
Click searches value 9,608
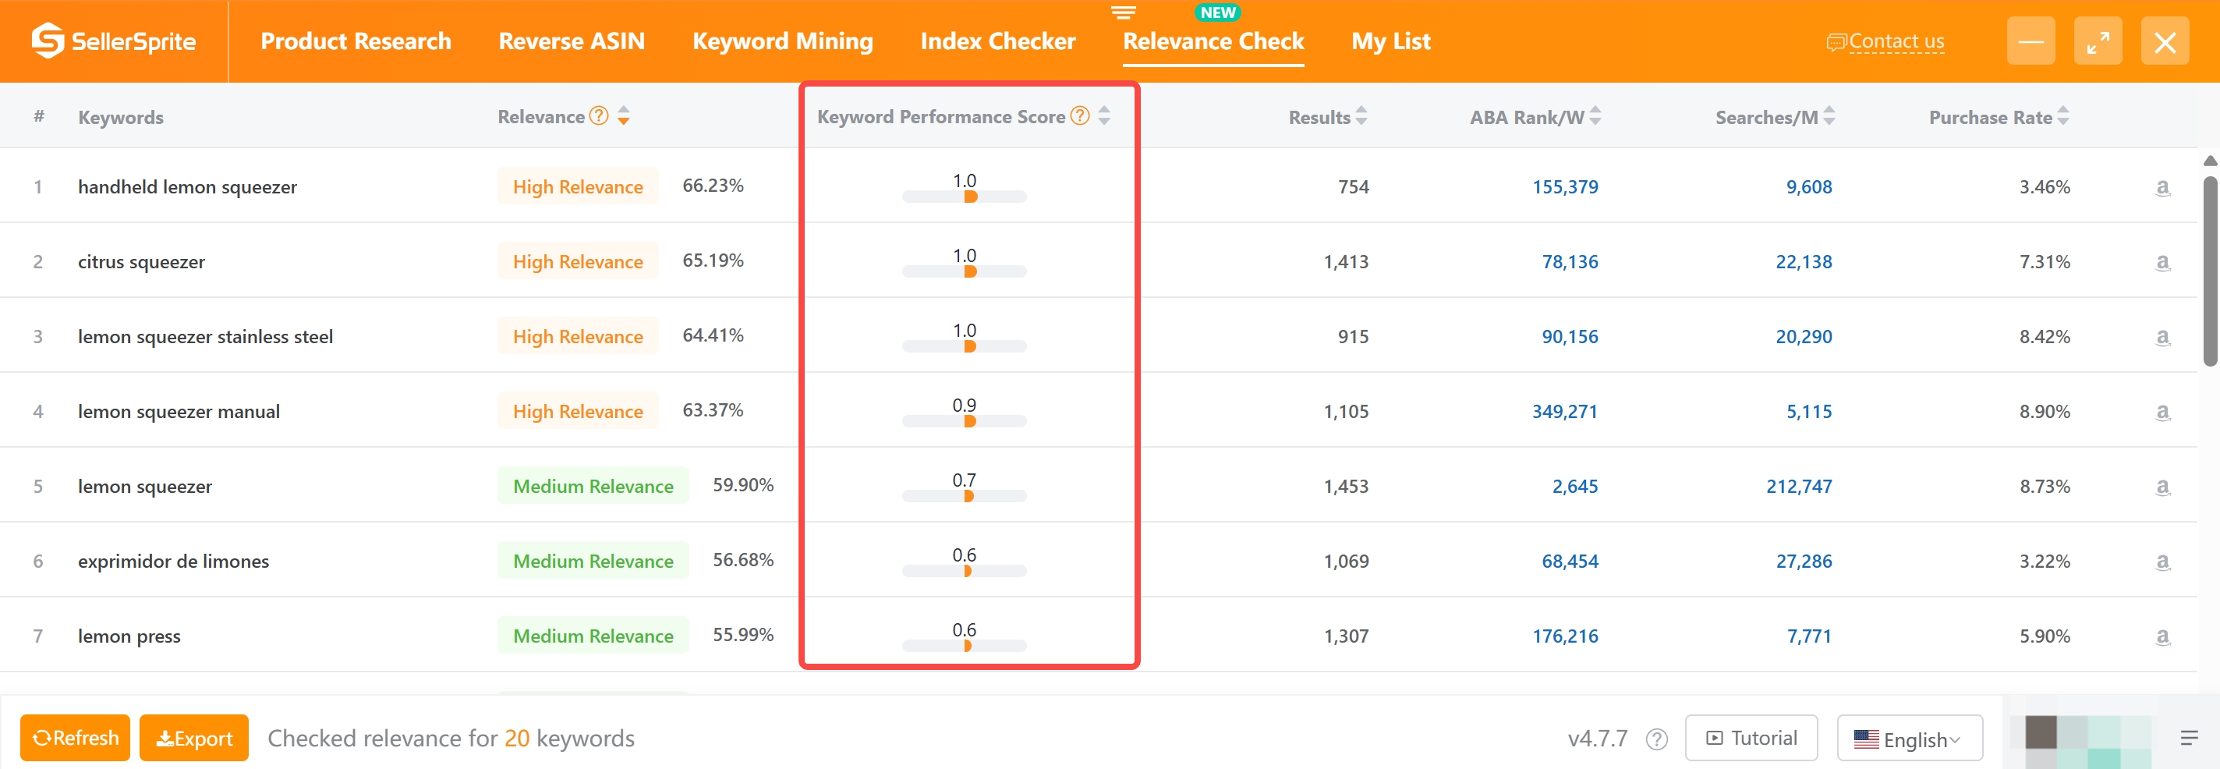coord(1809,187)
